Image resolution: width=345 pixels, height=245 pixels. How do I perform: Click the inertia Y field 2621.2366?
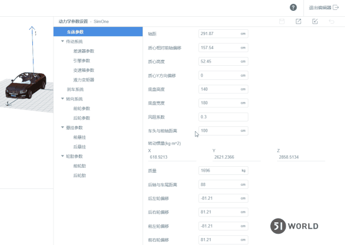click(x=236, y=157)
